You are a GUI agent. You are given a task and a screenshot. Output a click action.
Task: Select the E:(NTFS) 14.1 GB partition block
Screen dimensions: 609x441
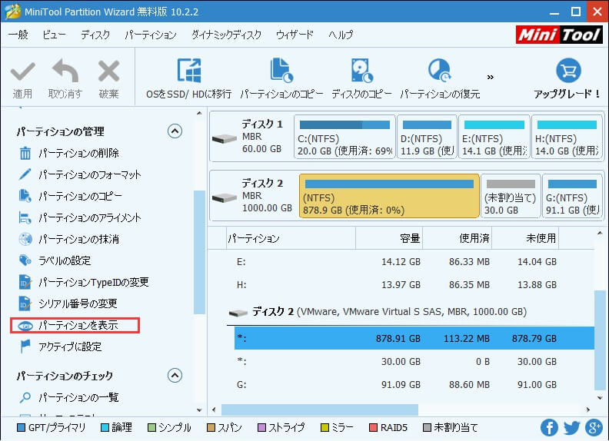[x=494, y=137]
